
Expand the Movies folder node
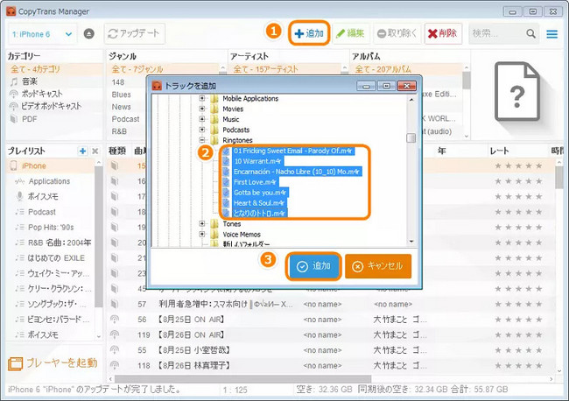(202, 109)
